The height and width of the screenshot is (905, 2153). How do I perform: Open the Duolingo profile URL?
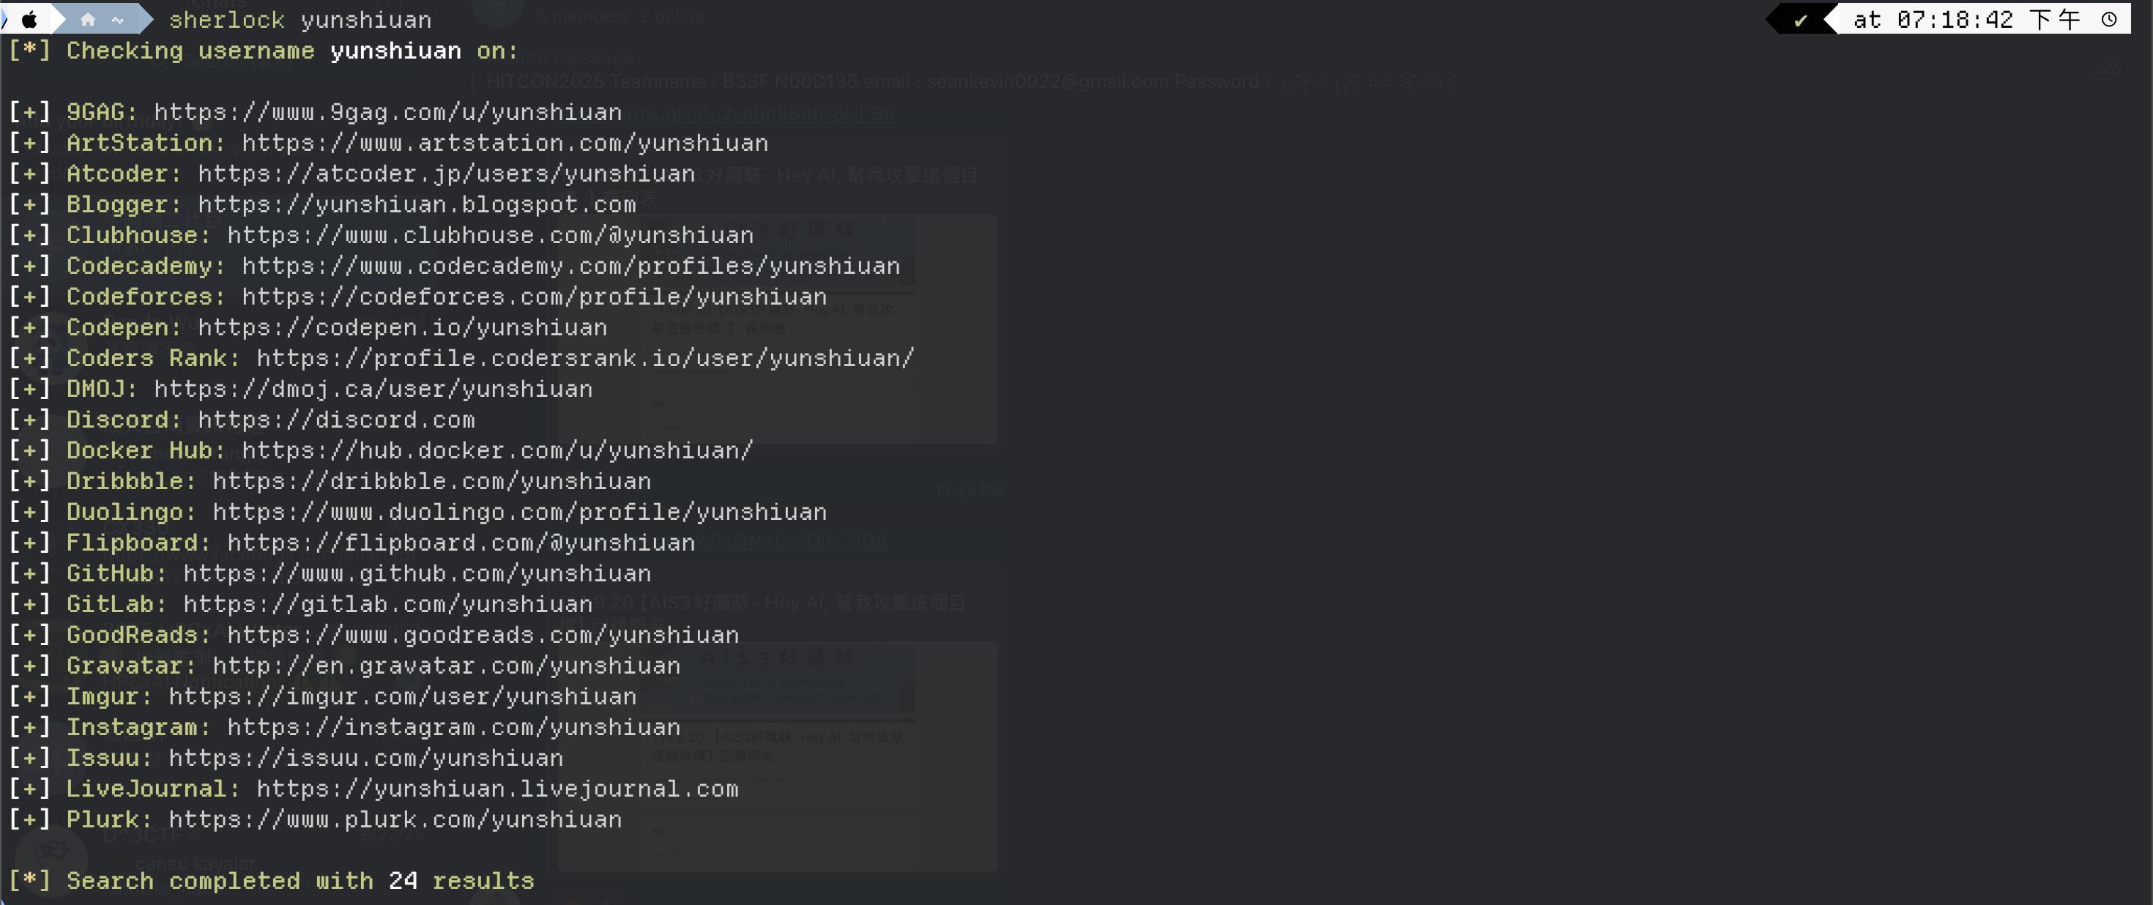520,513
